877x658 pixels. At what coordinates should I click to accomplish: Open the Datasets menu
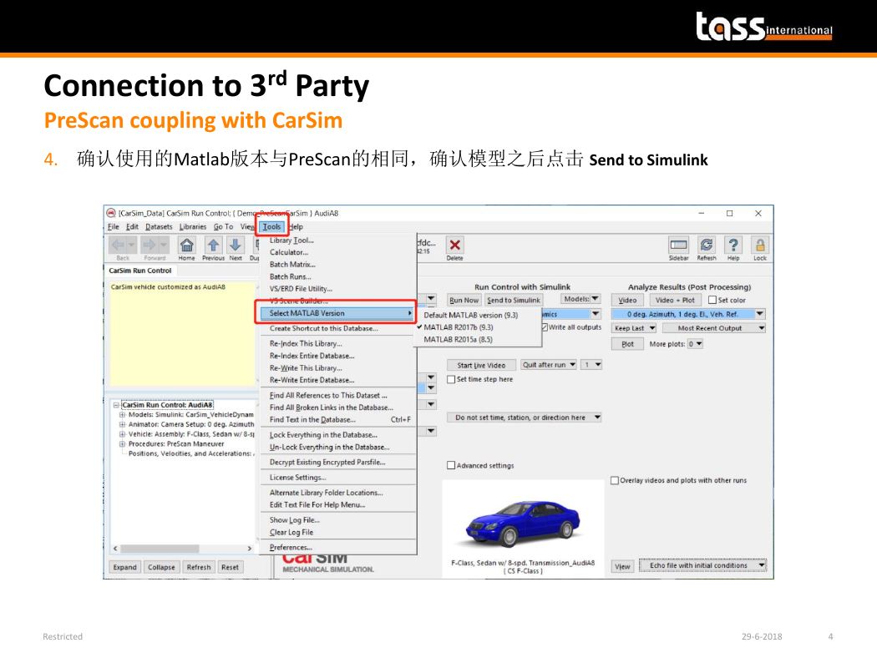tap(159, 226)
